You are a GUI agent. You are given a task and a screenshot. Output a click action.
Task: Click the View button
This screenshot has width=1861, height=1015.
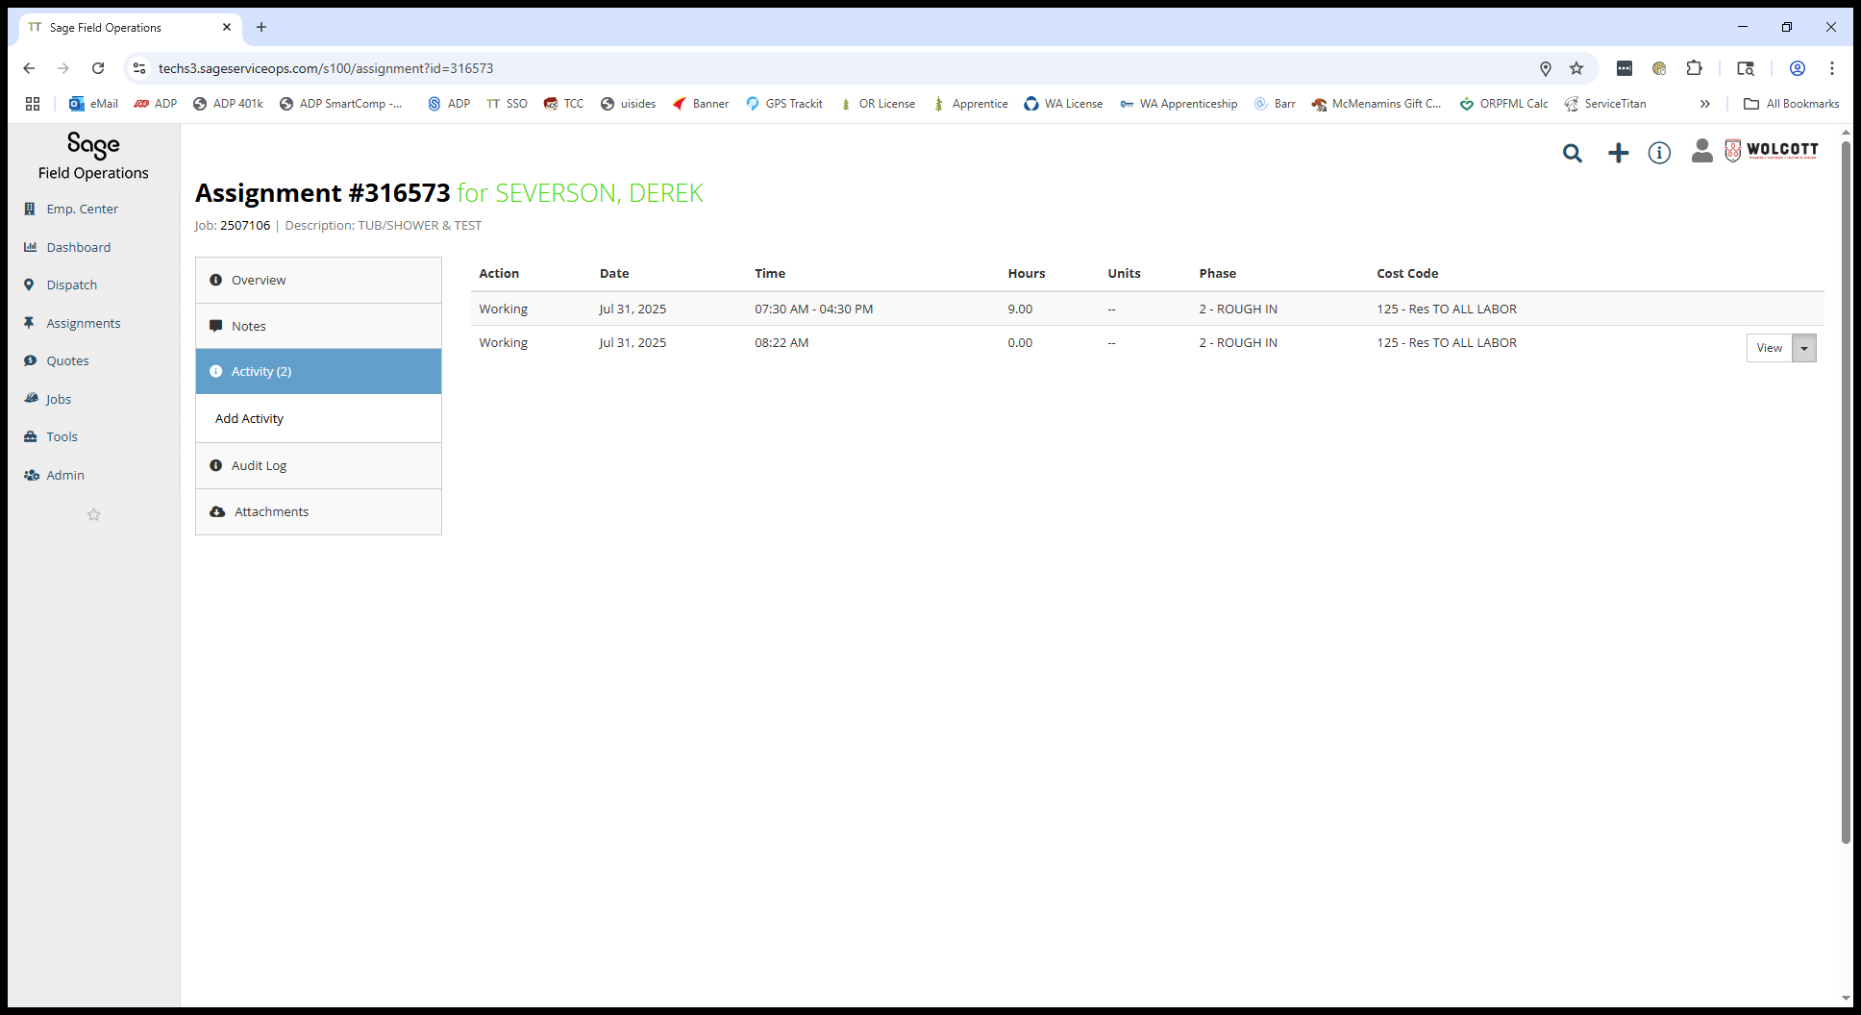(x=1769, y=348)
